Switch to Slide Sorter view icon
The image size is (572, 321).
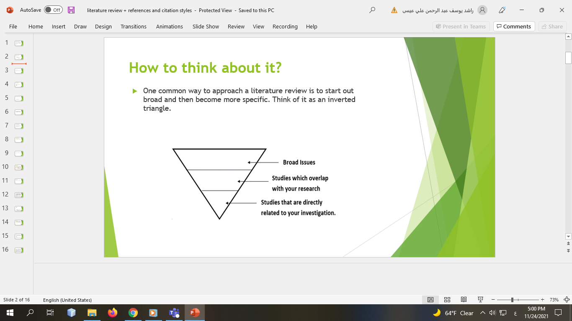(x=447, y=300)
